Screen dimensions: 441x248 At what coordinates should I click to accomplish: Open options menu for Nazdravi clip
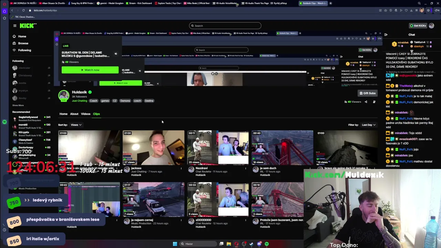246,168
